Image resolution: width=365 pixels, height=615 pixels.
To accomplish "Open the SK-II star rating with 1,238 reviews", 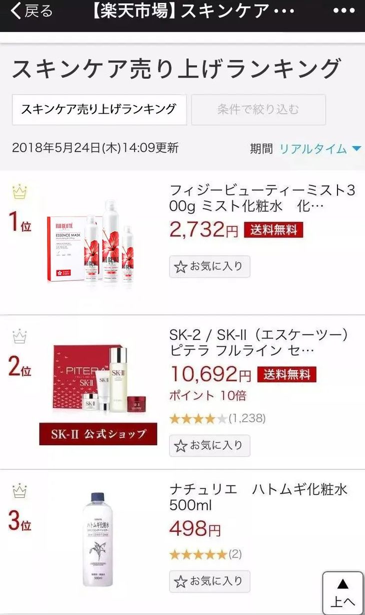I will coord(217,419).
